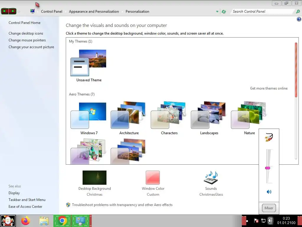
Task: Click the shield icon beside Troubleshoot link
Action: pos(68,205)
